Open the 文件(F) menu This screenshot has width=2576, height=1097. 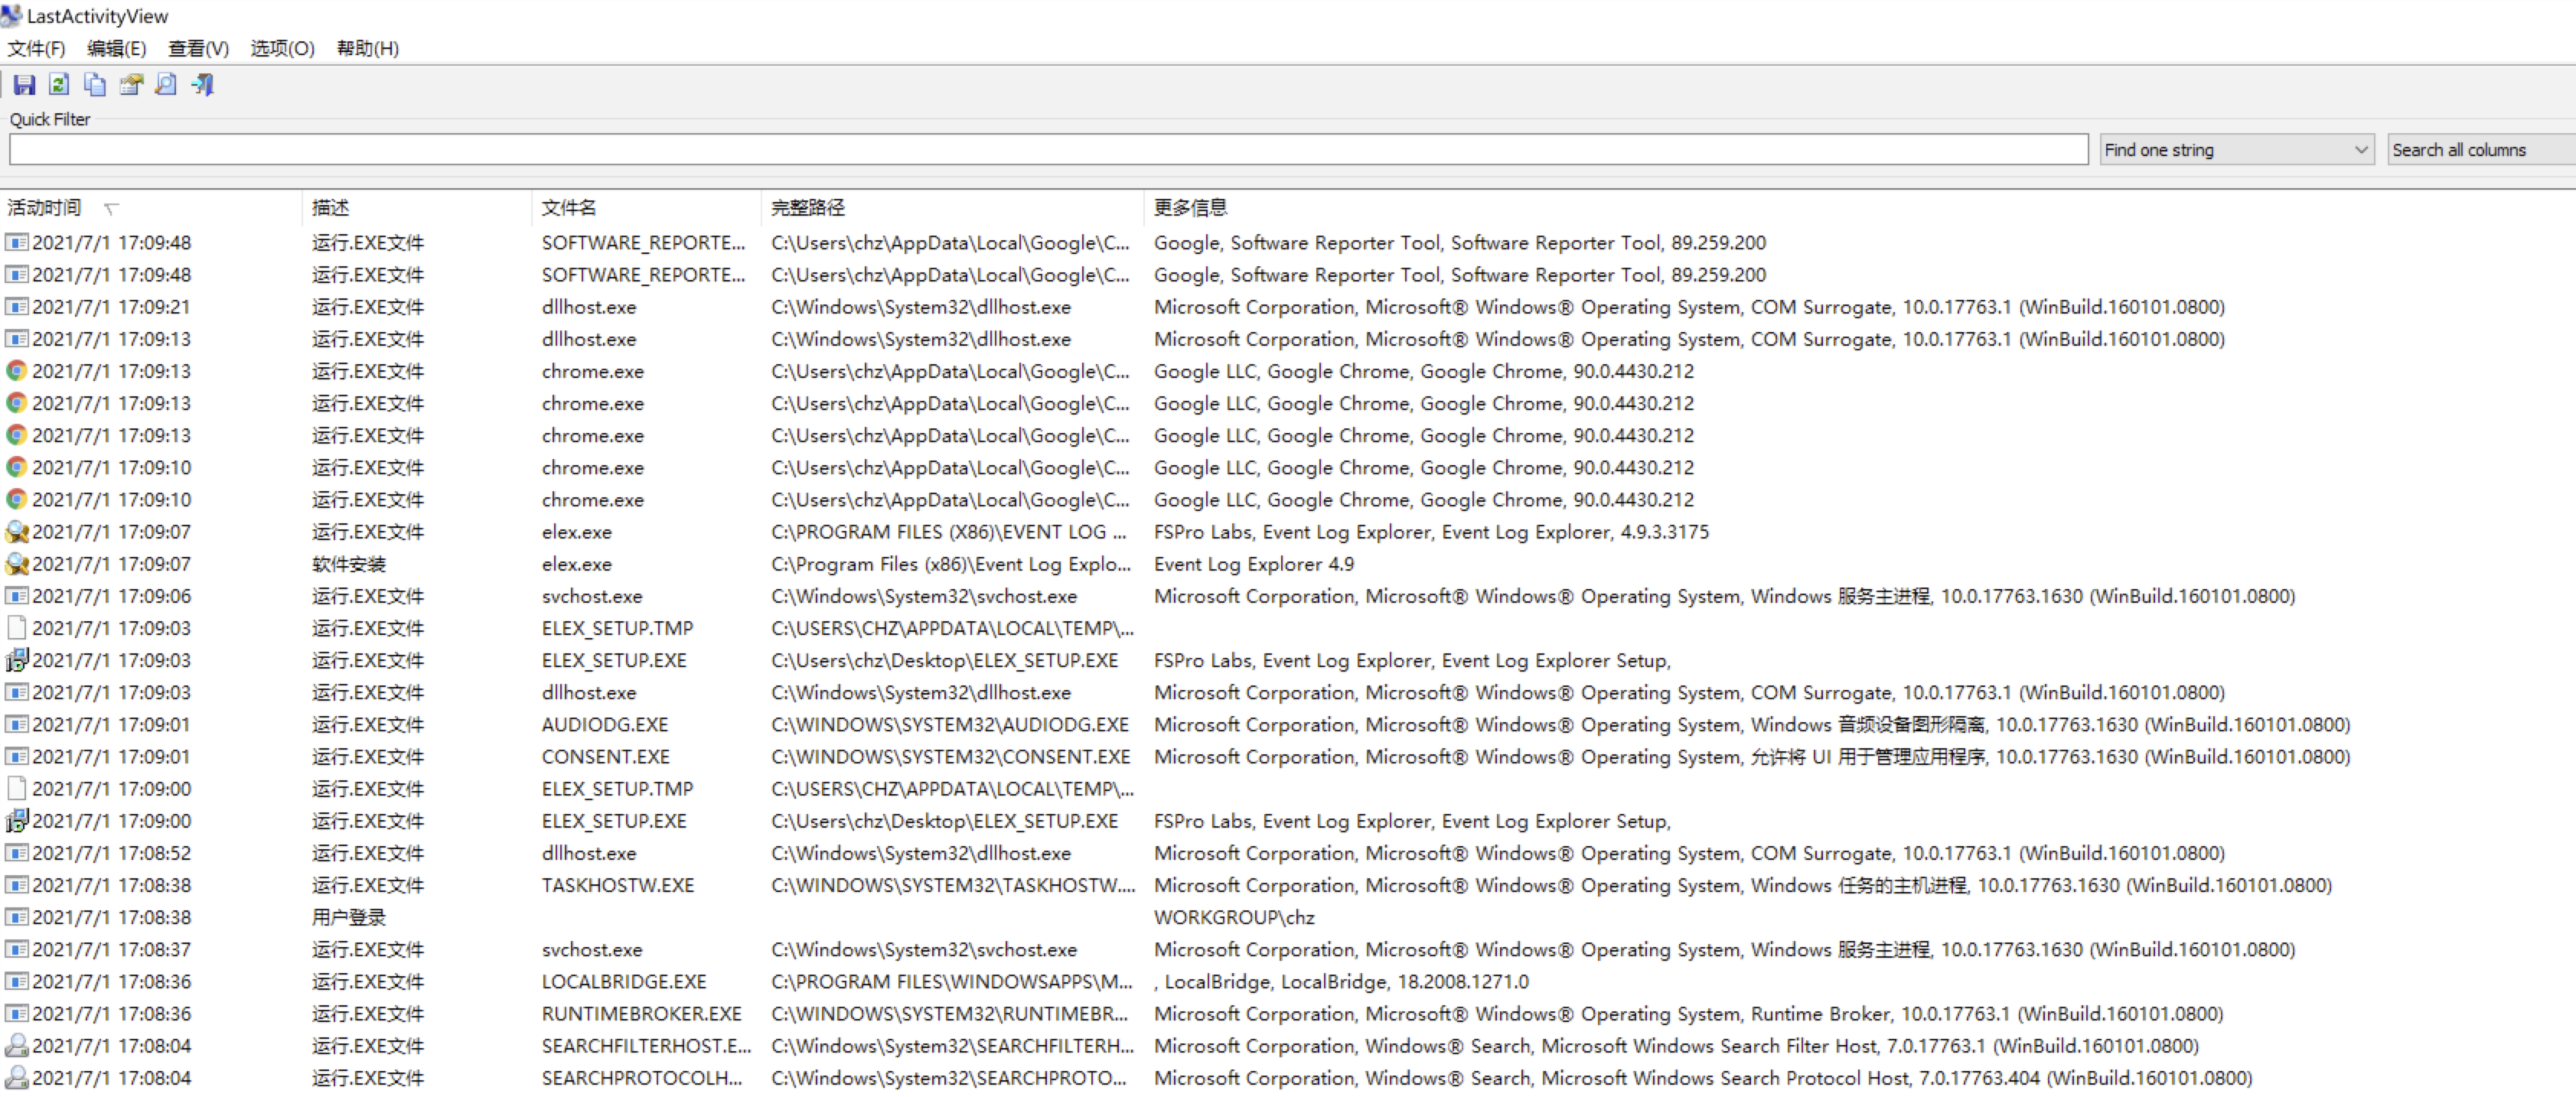(36, 48)
